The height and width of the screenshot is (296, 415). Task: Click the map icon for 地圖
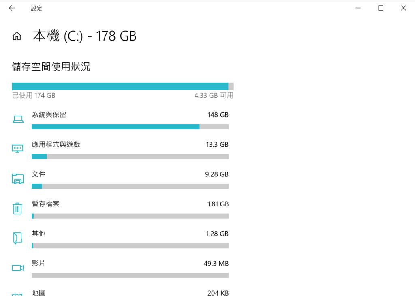pos(18,294)
